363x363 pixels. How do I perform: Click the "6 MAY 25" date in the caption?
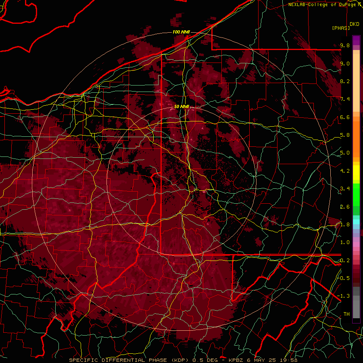[x=261, y=360]
